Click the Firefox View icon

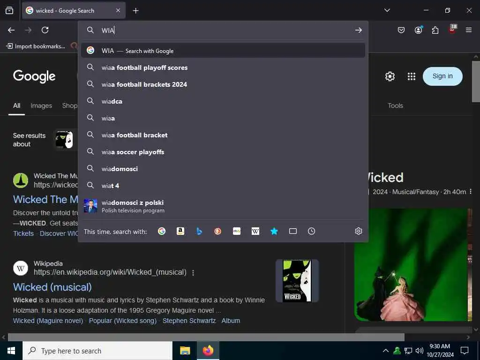coord(9,10)
